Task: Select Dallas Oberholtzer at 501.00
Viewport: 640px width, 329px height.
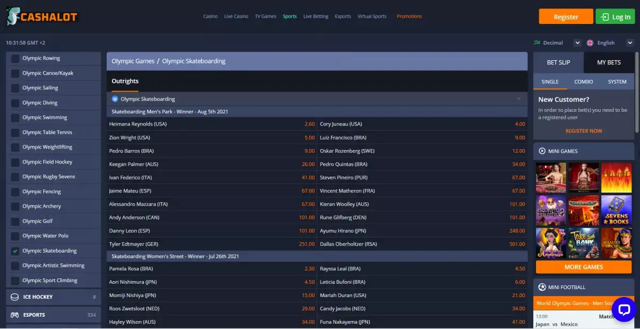Action: coord(422,244)
